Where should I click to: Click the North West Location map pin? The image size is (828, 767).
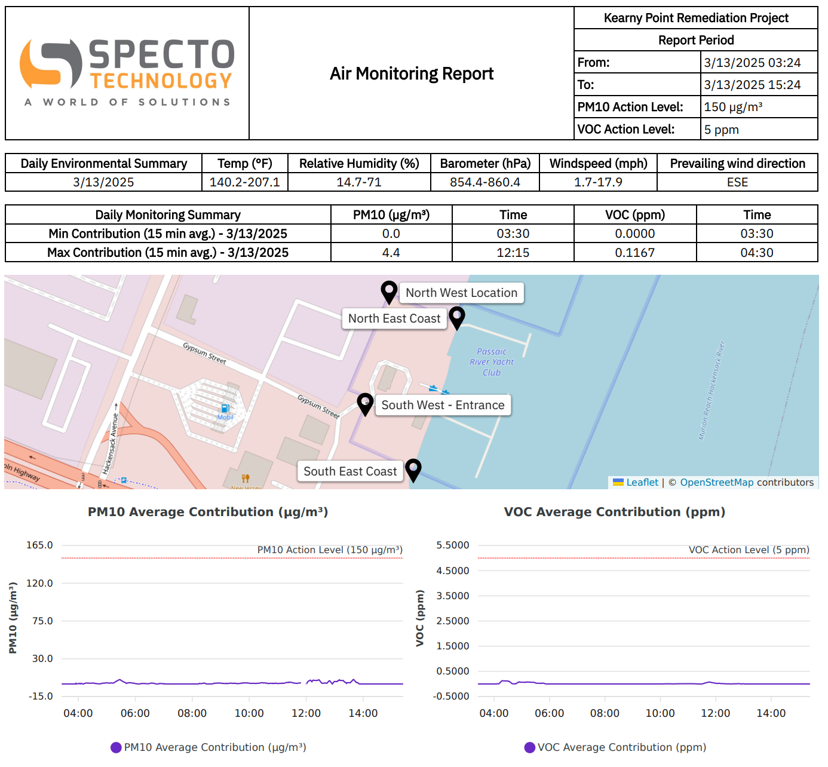[389, 292]
